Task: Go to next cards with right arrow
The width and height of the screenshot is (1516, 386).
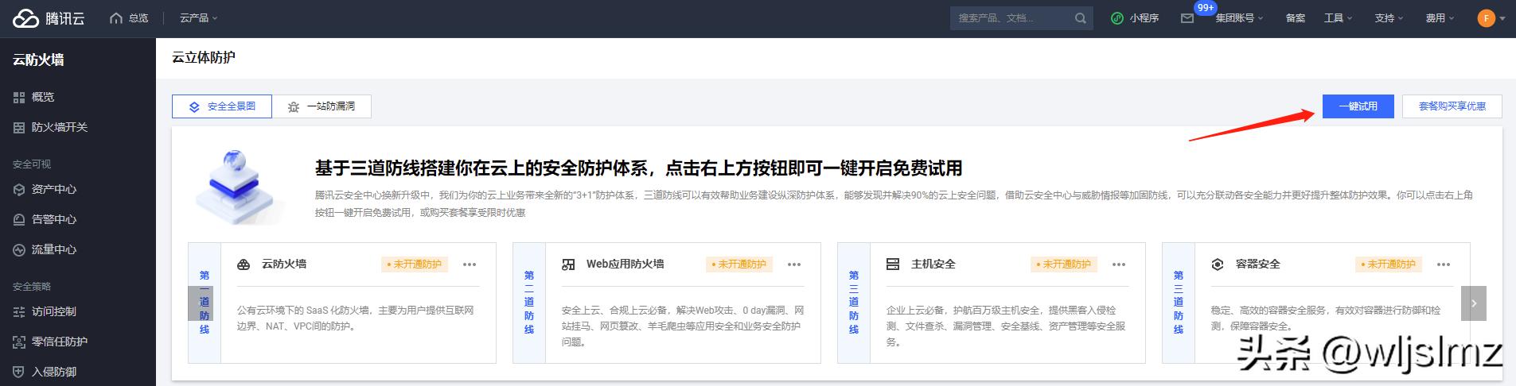Action: click(x=1474, y=303)
